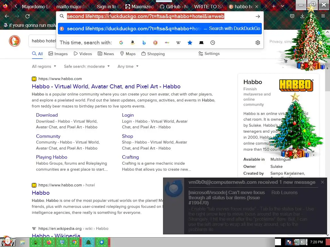Screen dimensions: 330x247
Task: Open the Habbo - Virtual World result title
Action: (x=106, y=86)
